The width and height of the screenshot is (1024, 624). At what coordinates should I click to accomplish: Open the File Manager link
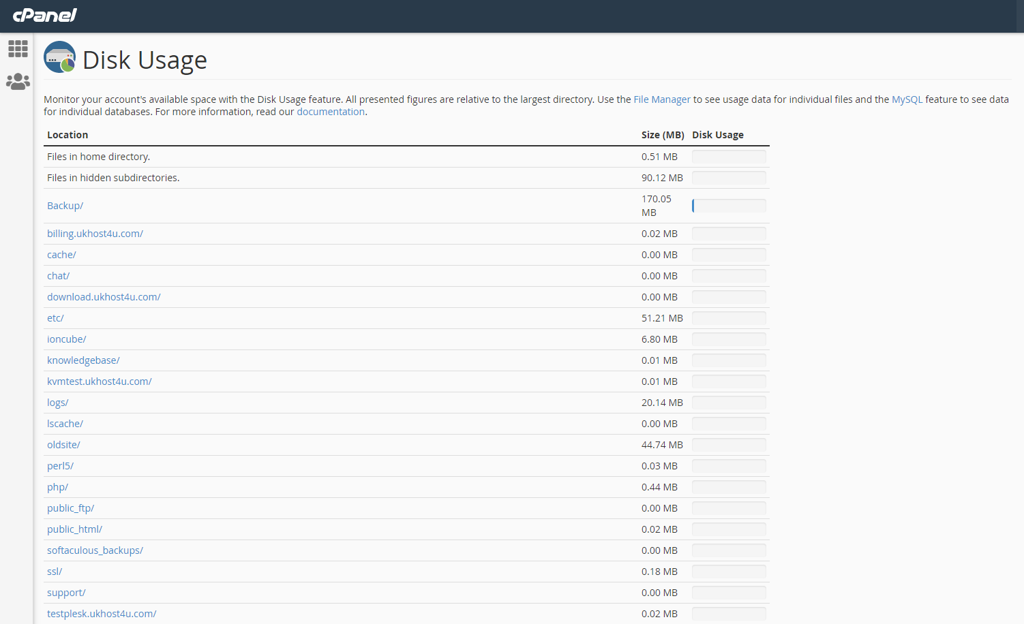click(661, 99)
